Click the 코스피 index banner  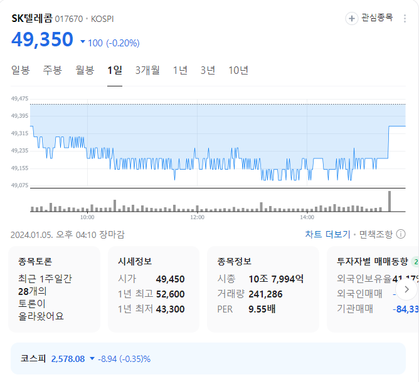(208, 359)
